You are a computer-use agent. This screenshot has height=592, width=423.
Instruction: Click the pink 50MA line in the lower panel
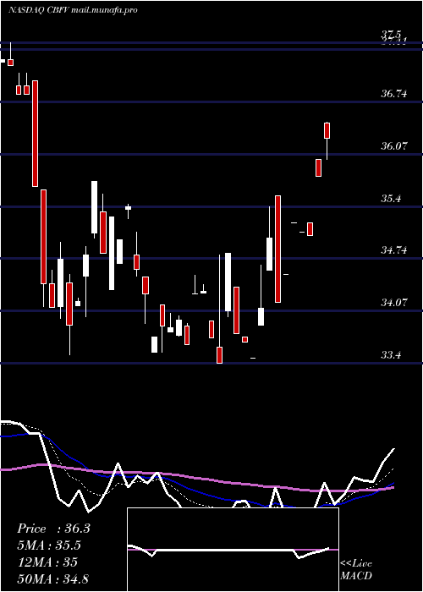click(x=197, y=479)
